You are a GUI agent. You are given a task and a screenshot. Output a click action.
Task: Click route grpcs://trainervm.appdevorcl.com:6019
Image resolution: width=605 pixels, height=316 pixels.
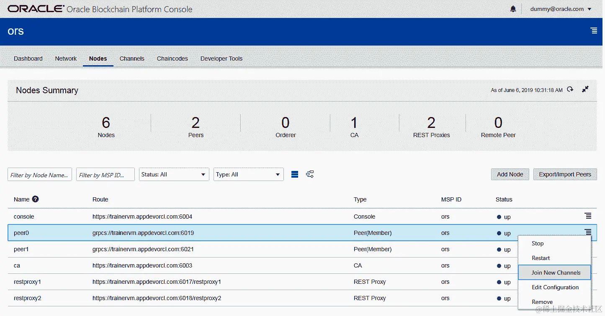[x=143, y=233]
